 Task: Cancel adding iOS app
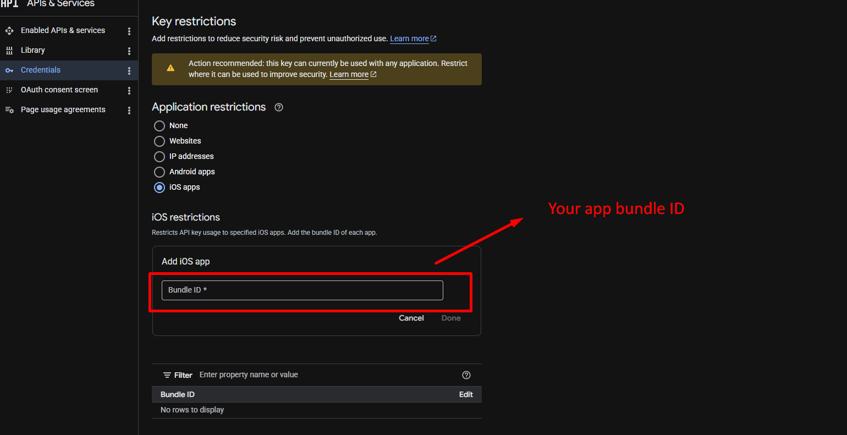411,318
